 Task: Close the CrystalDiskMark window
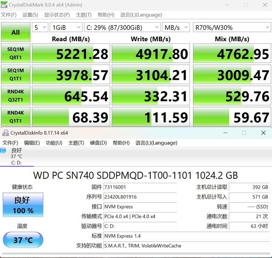(265, 5)
